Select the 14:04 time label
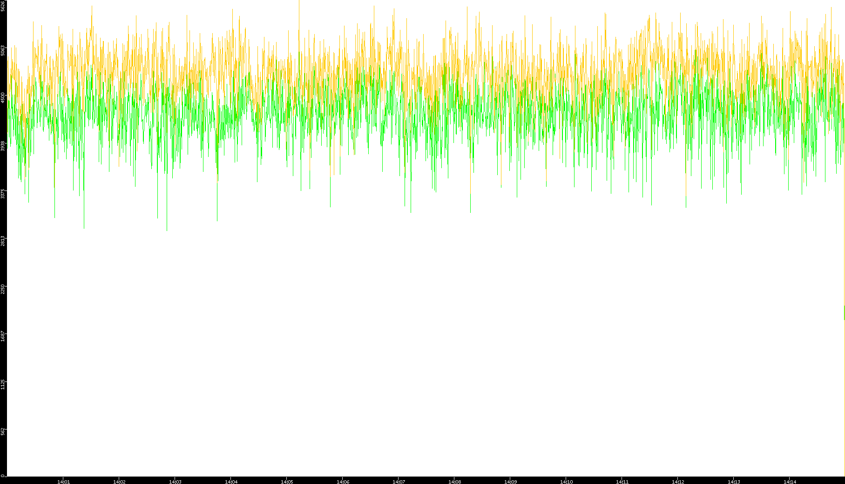 point(231,482)
